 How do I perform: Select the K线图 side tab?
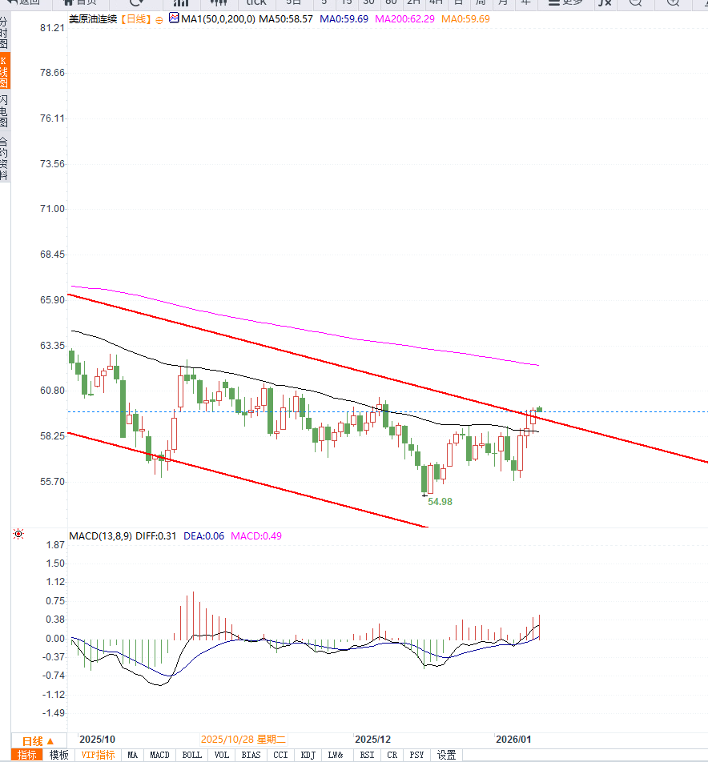tap(4, 71)
